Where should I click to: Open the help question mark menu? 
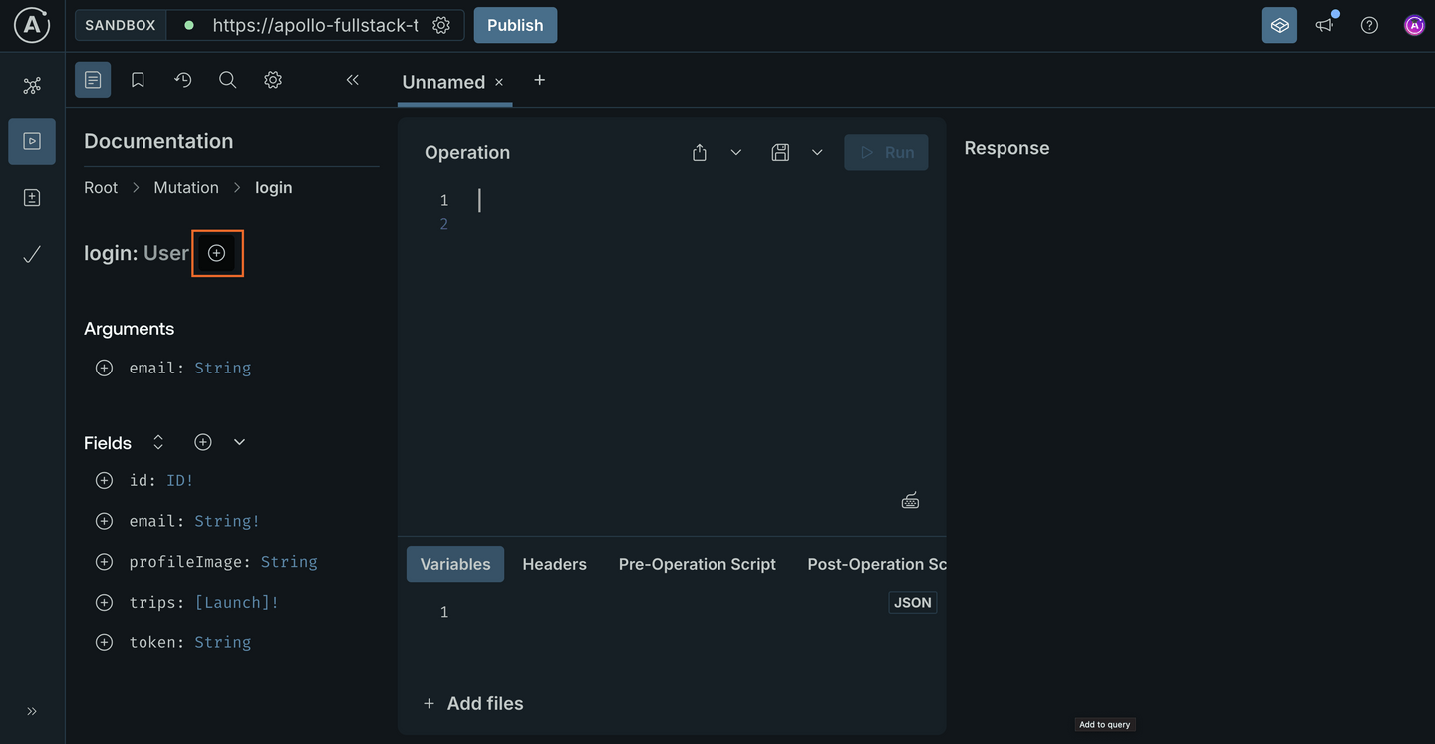pyautogui.click(x=1368, y=24)
